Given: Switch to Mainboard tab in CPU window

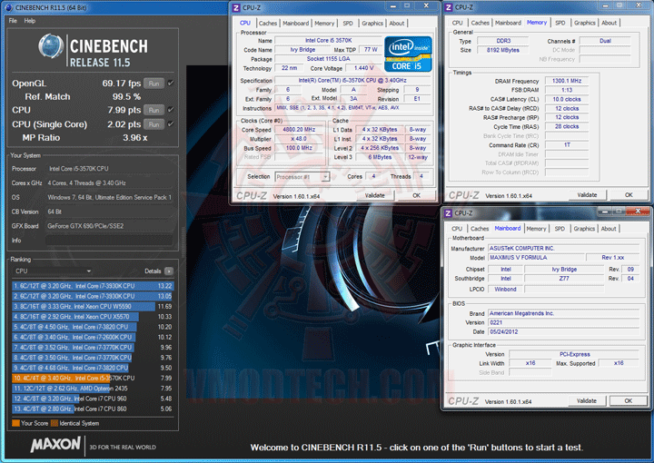Looking at the screenshot, I should pos(296,24).
